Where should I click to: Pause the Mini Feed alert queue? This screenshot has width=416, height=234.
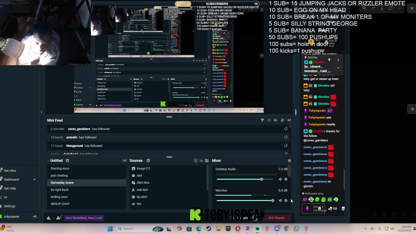(269, 120)
